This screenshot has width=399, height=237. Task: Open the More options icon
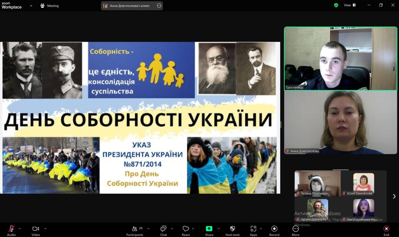pos(296,229)
